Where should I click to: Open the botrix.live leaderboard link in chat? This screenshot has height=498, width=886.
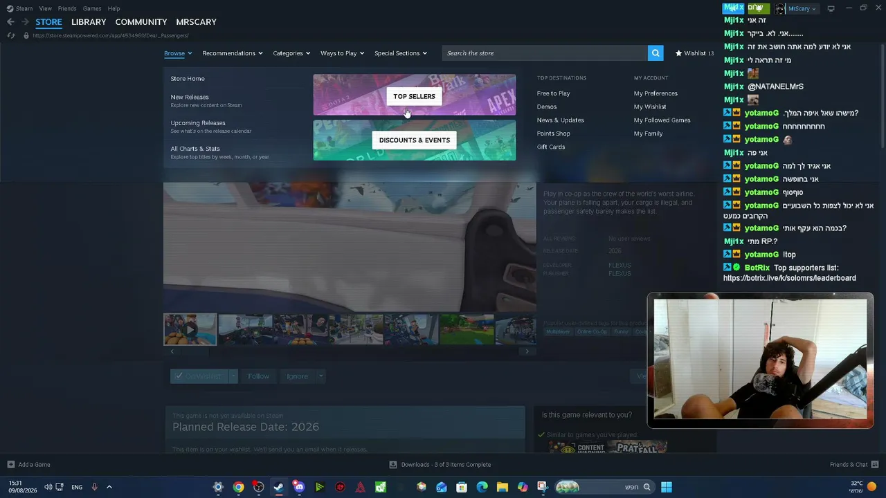click(790, 278)
